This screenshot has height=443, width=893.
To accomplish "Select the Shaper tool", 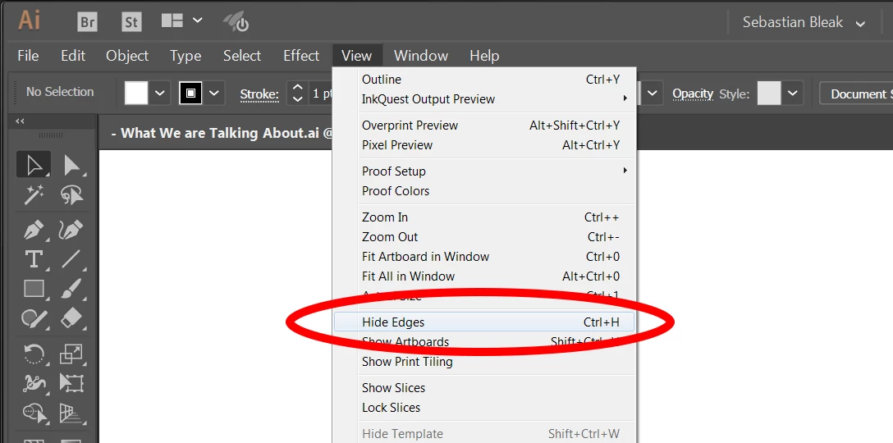I will (34, 317).
